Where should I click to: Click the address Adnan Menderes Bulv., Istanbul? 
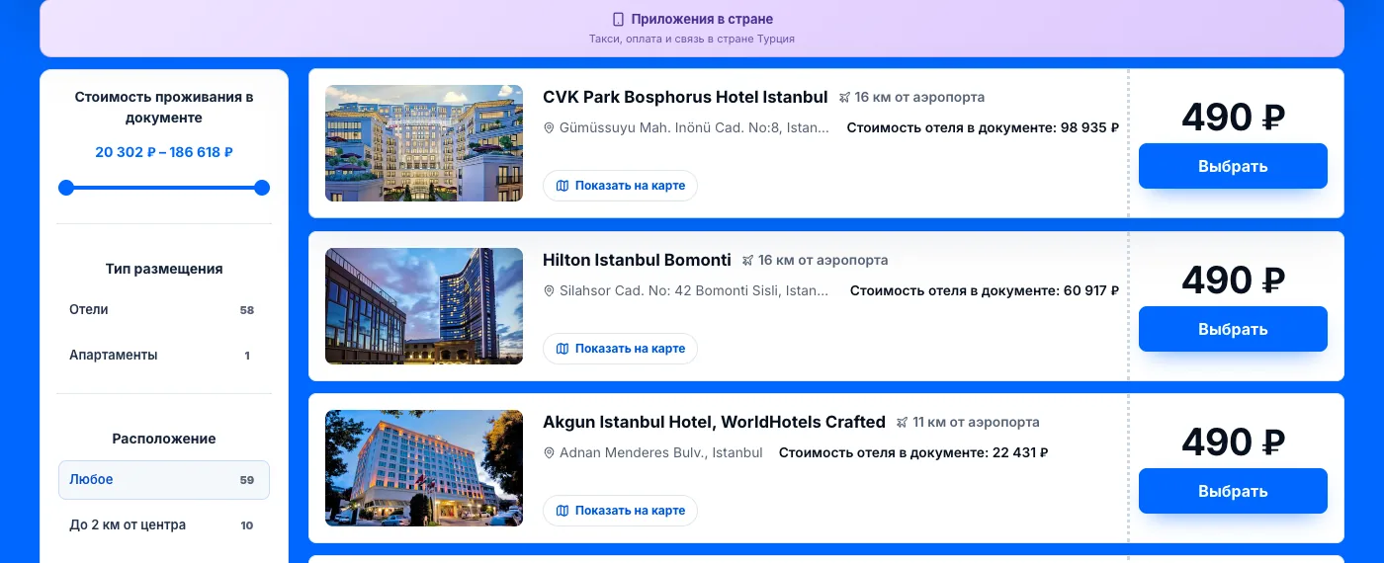click(x=661, y=452)
